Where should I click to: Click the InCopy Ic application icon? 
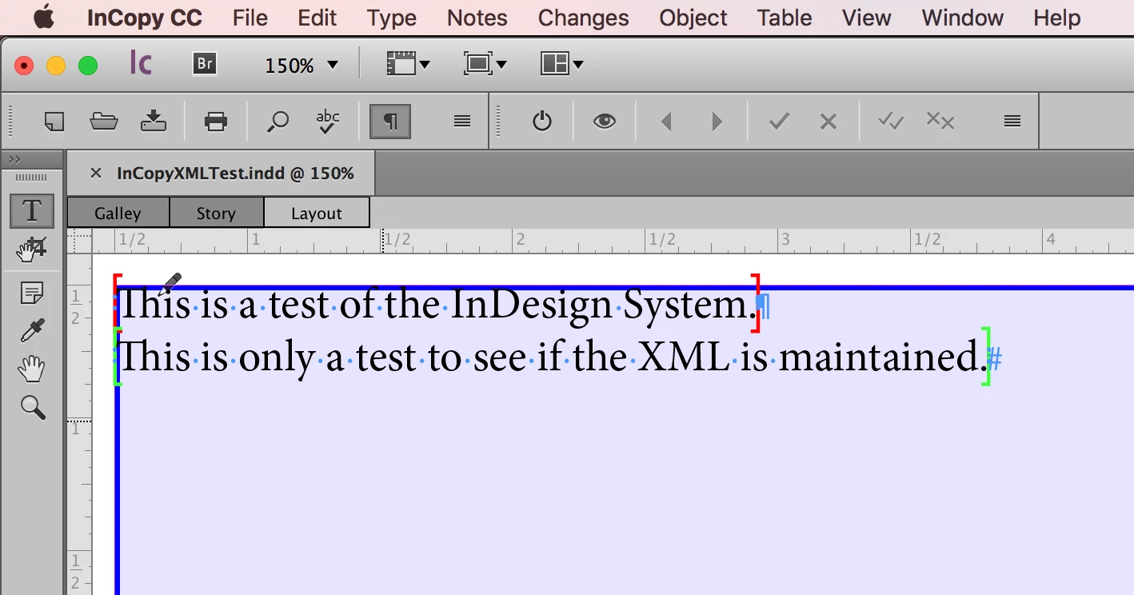pyautogui.click(x=141, y=63)
